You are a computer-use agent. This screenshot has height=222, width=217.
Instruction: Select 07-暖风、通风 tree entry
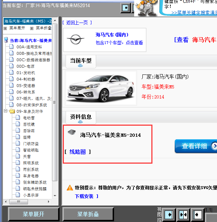tap(34, 98)
